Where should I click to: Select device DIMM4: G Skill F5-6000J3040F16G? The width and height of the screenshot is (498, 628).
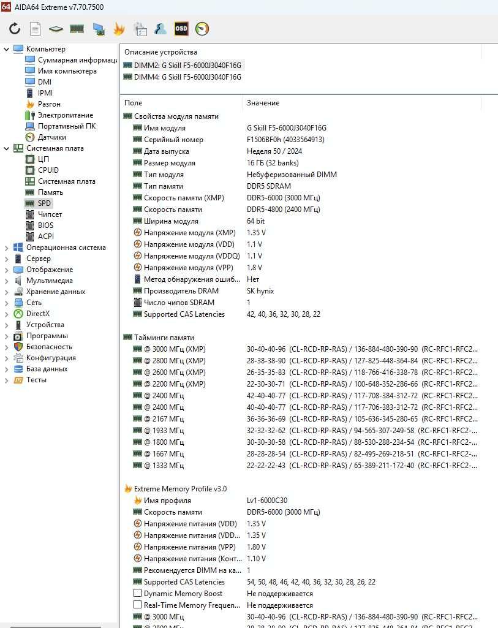click(x=183, y=77)
